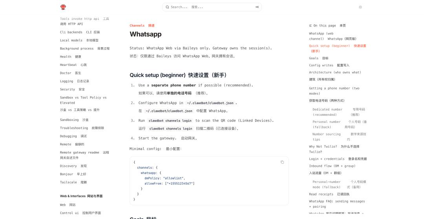Open the Sandboxing sidebar page
424x219 pixels.
[x=74, y=120]
